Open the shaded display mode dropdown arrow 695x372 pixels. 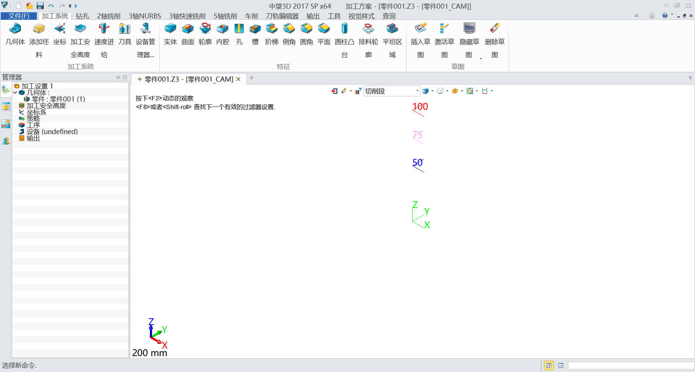(433, 91)
